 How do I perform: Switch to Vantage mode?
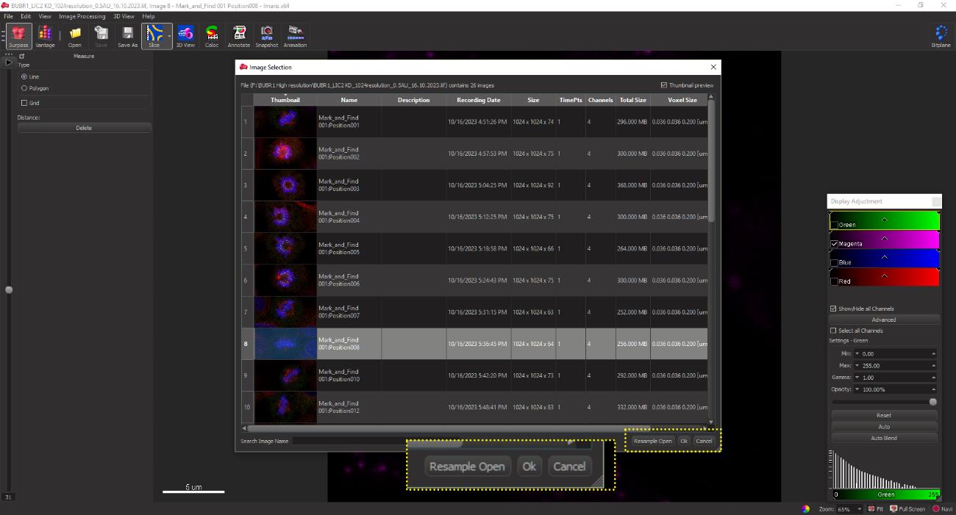[45, 36]
